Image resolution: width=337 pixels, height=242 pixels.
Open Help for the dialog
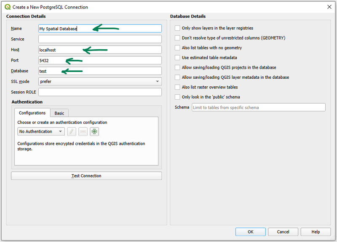[316, 232]
